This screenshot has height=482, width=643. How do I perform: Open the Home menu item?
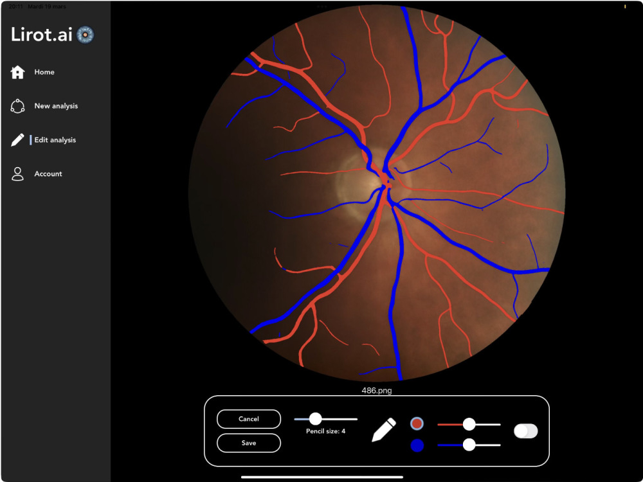click(x=44, y=72)
